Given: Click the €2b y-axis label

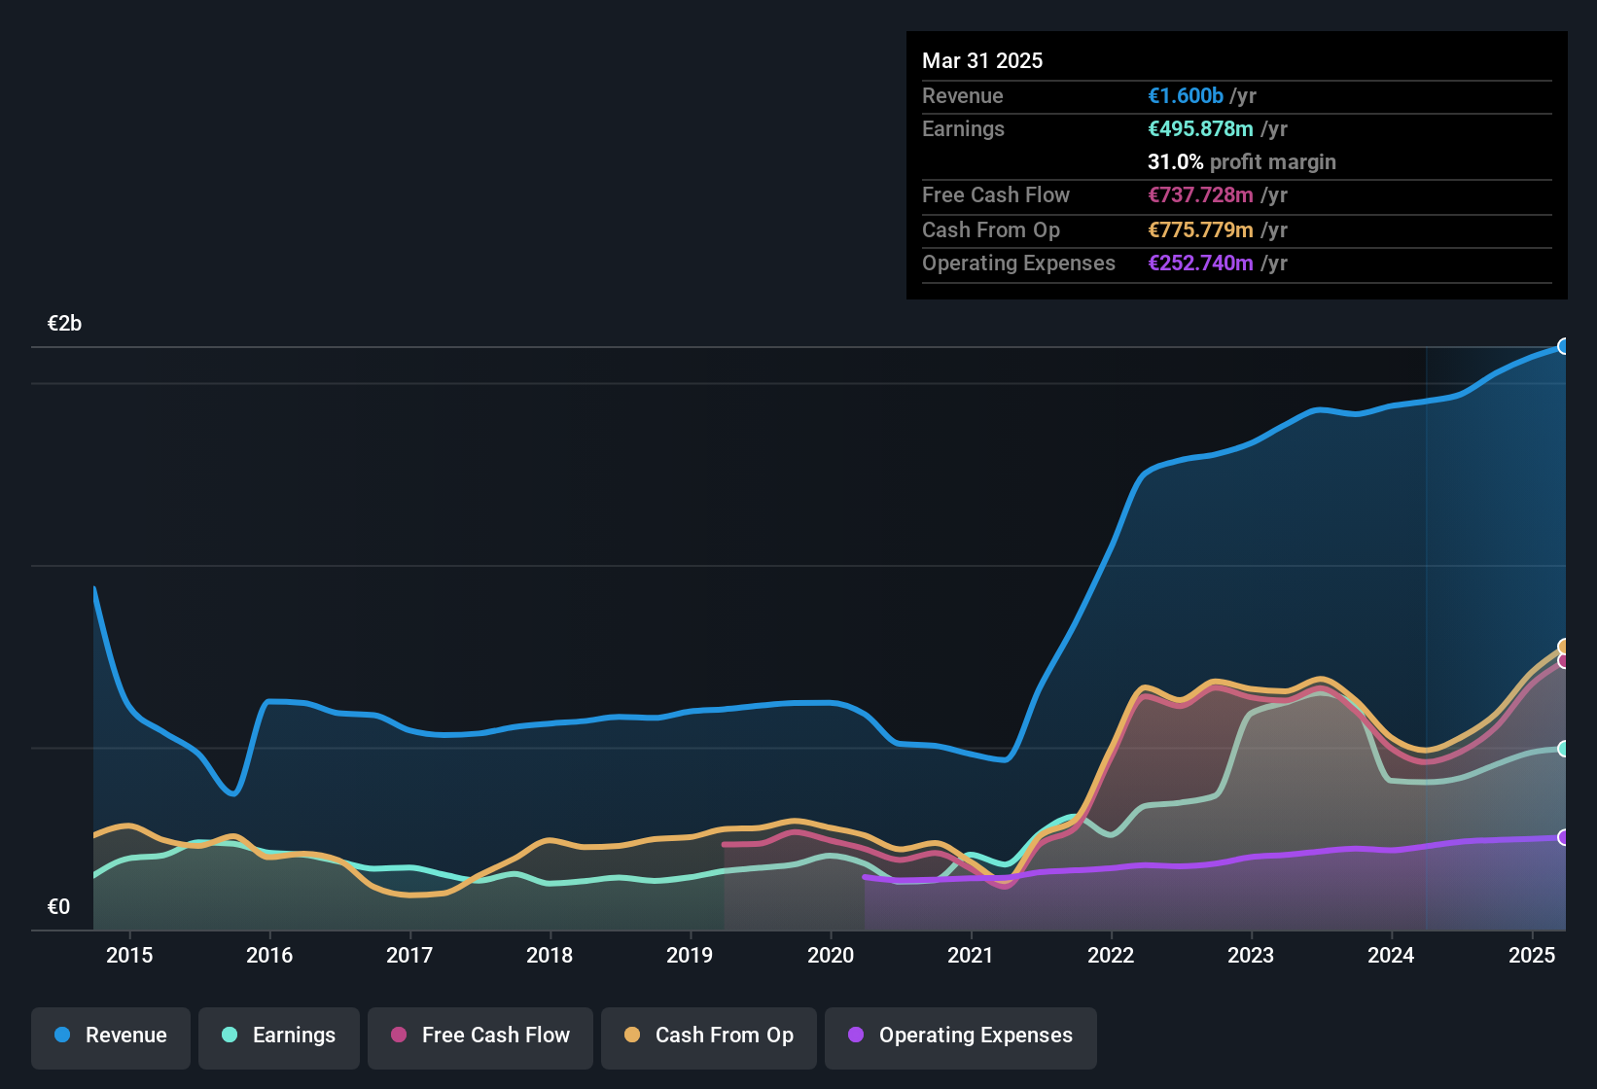Looking at the screenshot, I should click(64, 324).
